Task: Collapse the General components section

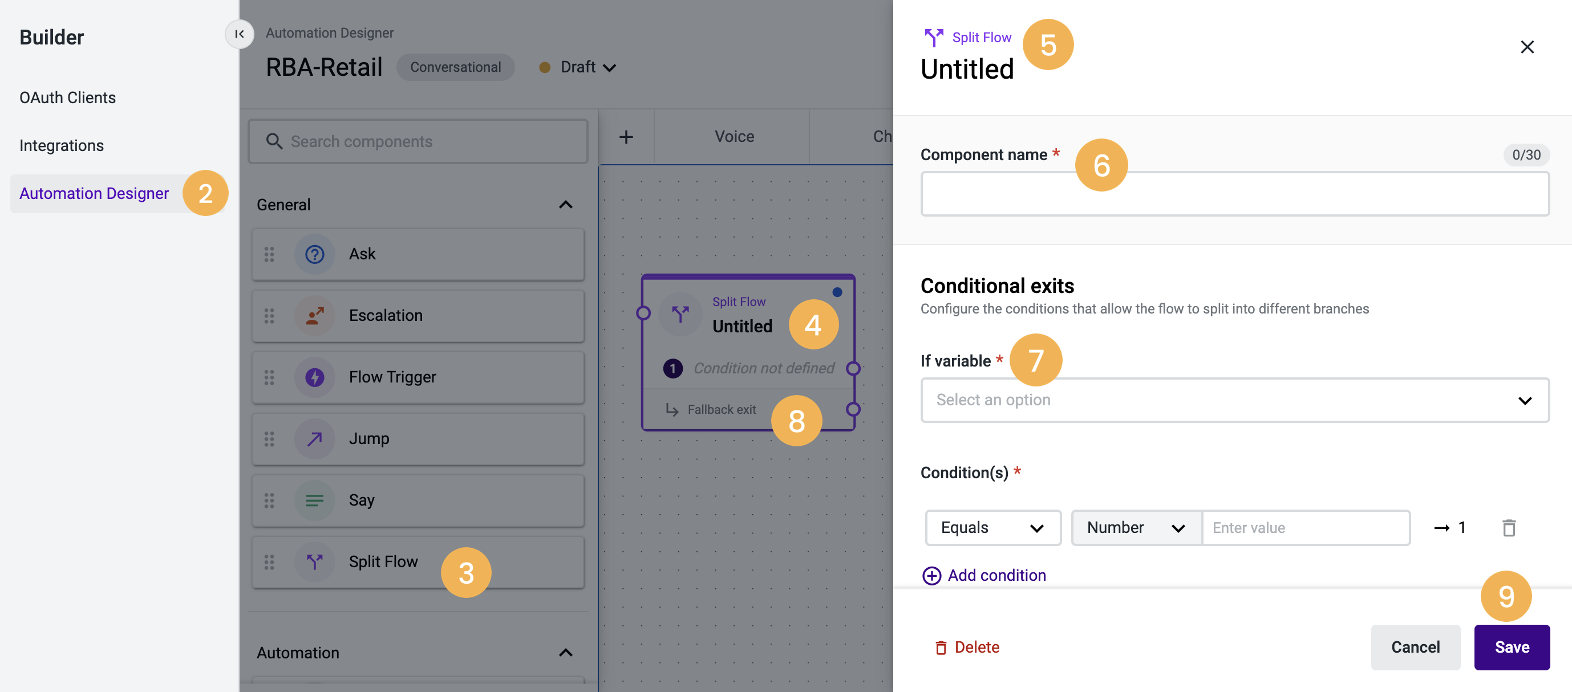Action: tap(566, 204)
